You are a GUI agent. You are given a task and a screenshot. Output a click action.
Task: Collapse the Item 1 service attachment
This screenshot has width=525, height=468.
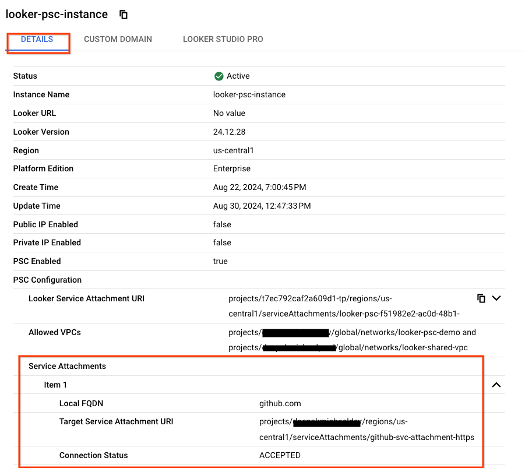496,385
